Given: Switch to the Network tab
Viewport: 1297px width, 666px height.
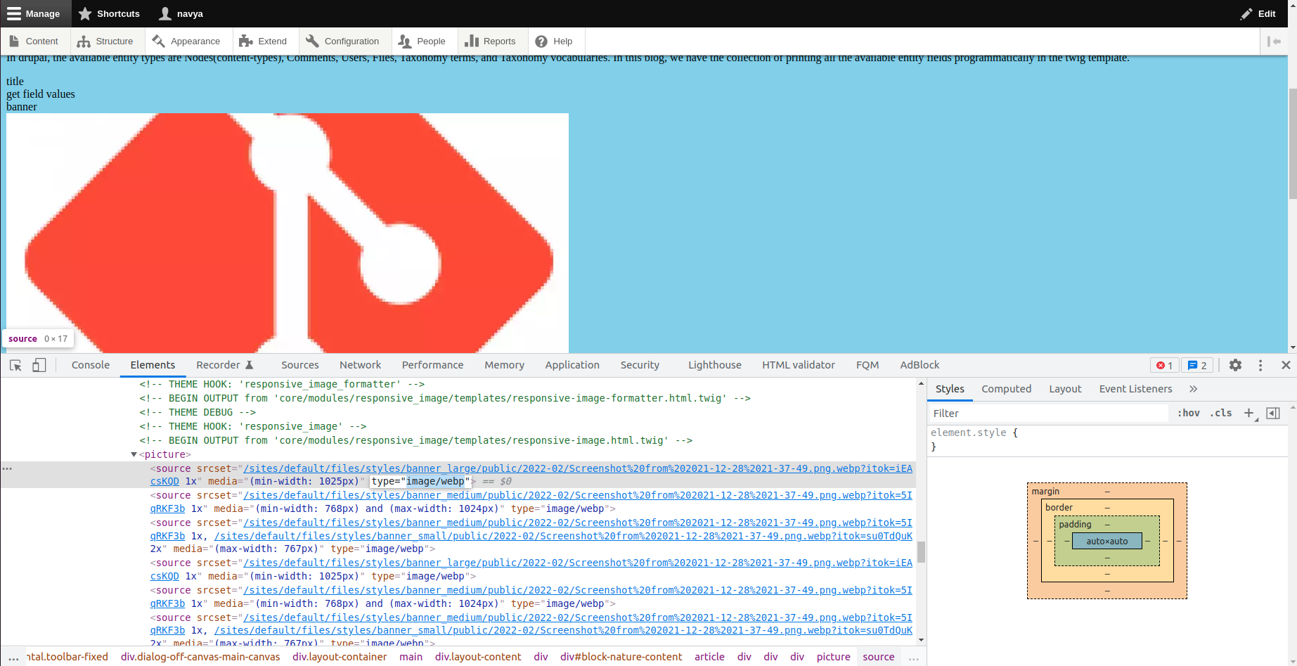Looking at the screenshot, I should point(360,365).
